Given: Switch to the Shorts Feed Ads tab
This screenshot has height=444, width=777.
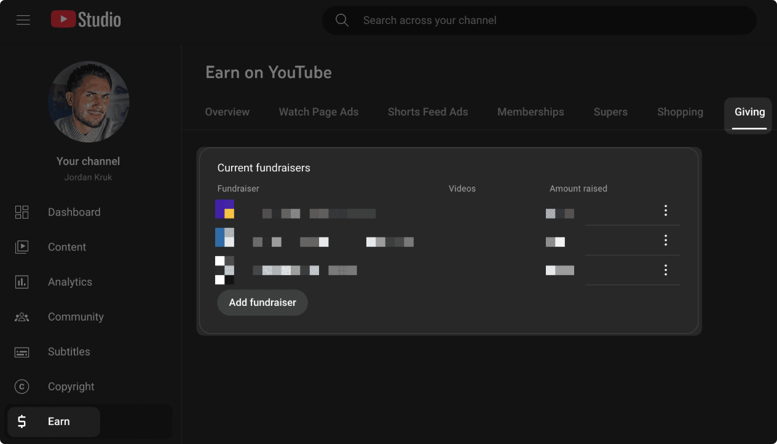Looking at the screenshot, I should (x=428, y=112).
